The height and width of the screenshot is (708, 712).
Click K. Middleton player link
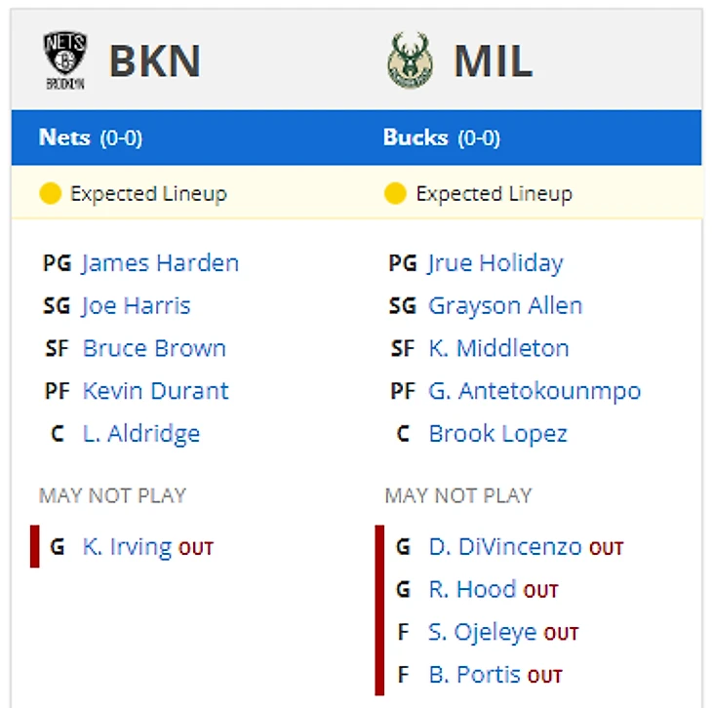(x=498, y=348)
